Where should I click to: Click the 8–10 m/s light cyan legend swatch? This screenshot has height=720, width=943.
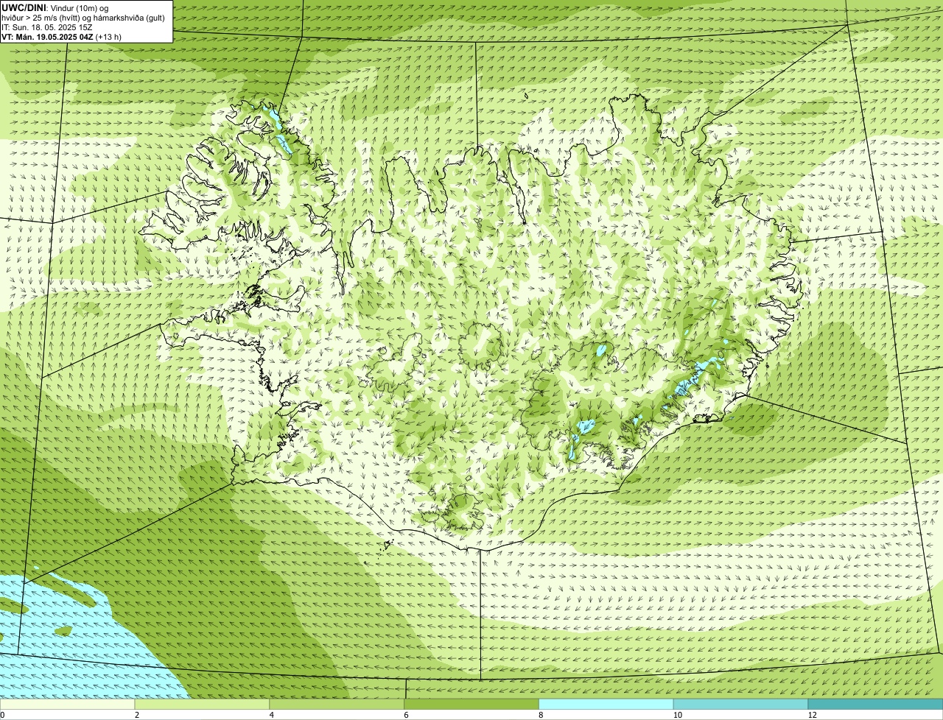(606, 705)
